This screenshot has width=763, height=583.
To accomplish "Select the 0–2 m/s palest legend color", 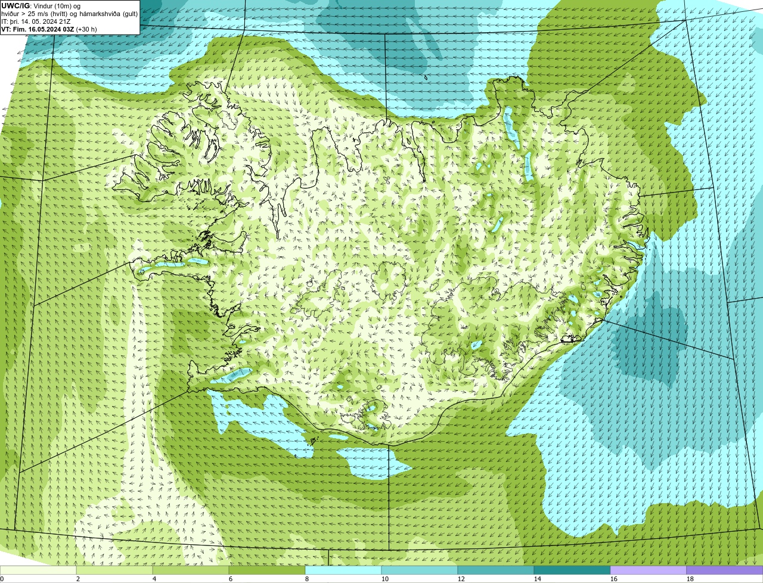I will pos(38,570).
